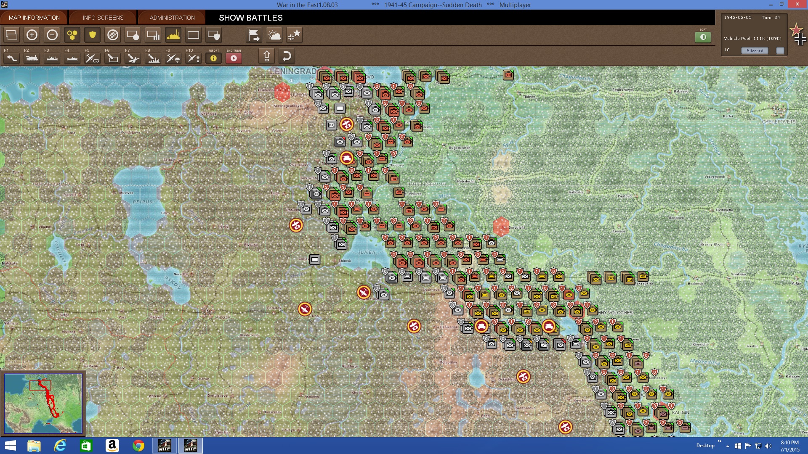Select F4 amphibious transport ship icon
The height and width of the screenshot is (454, 808).
72,58
